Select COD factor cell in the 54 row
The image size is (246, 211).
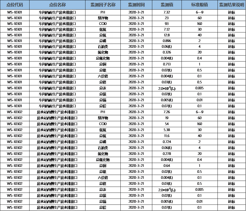pos(103,124)
